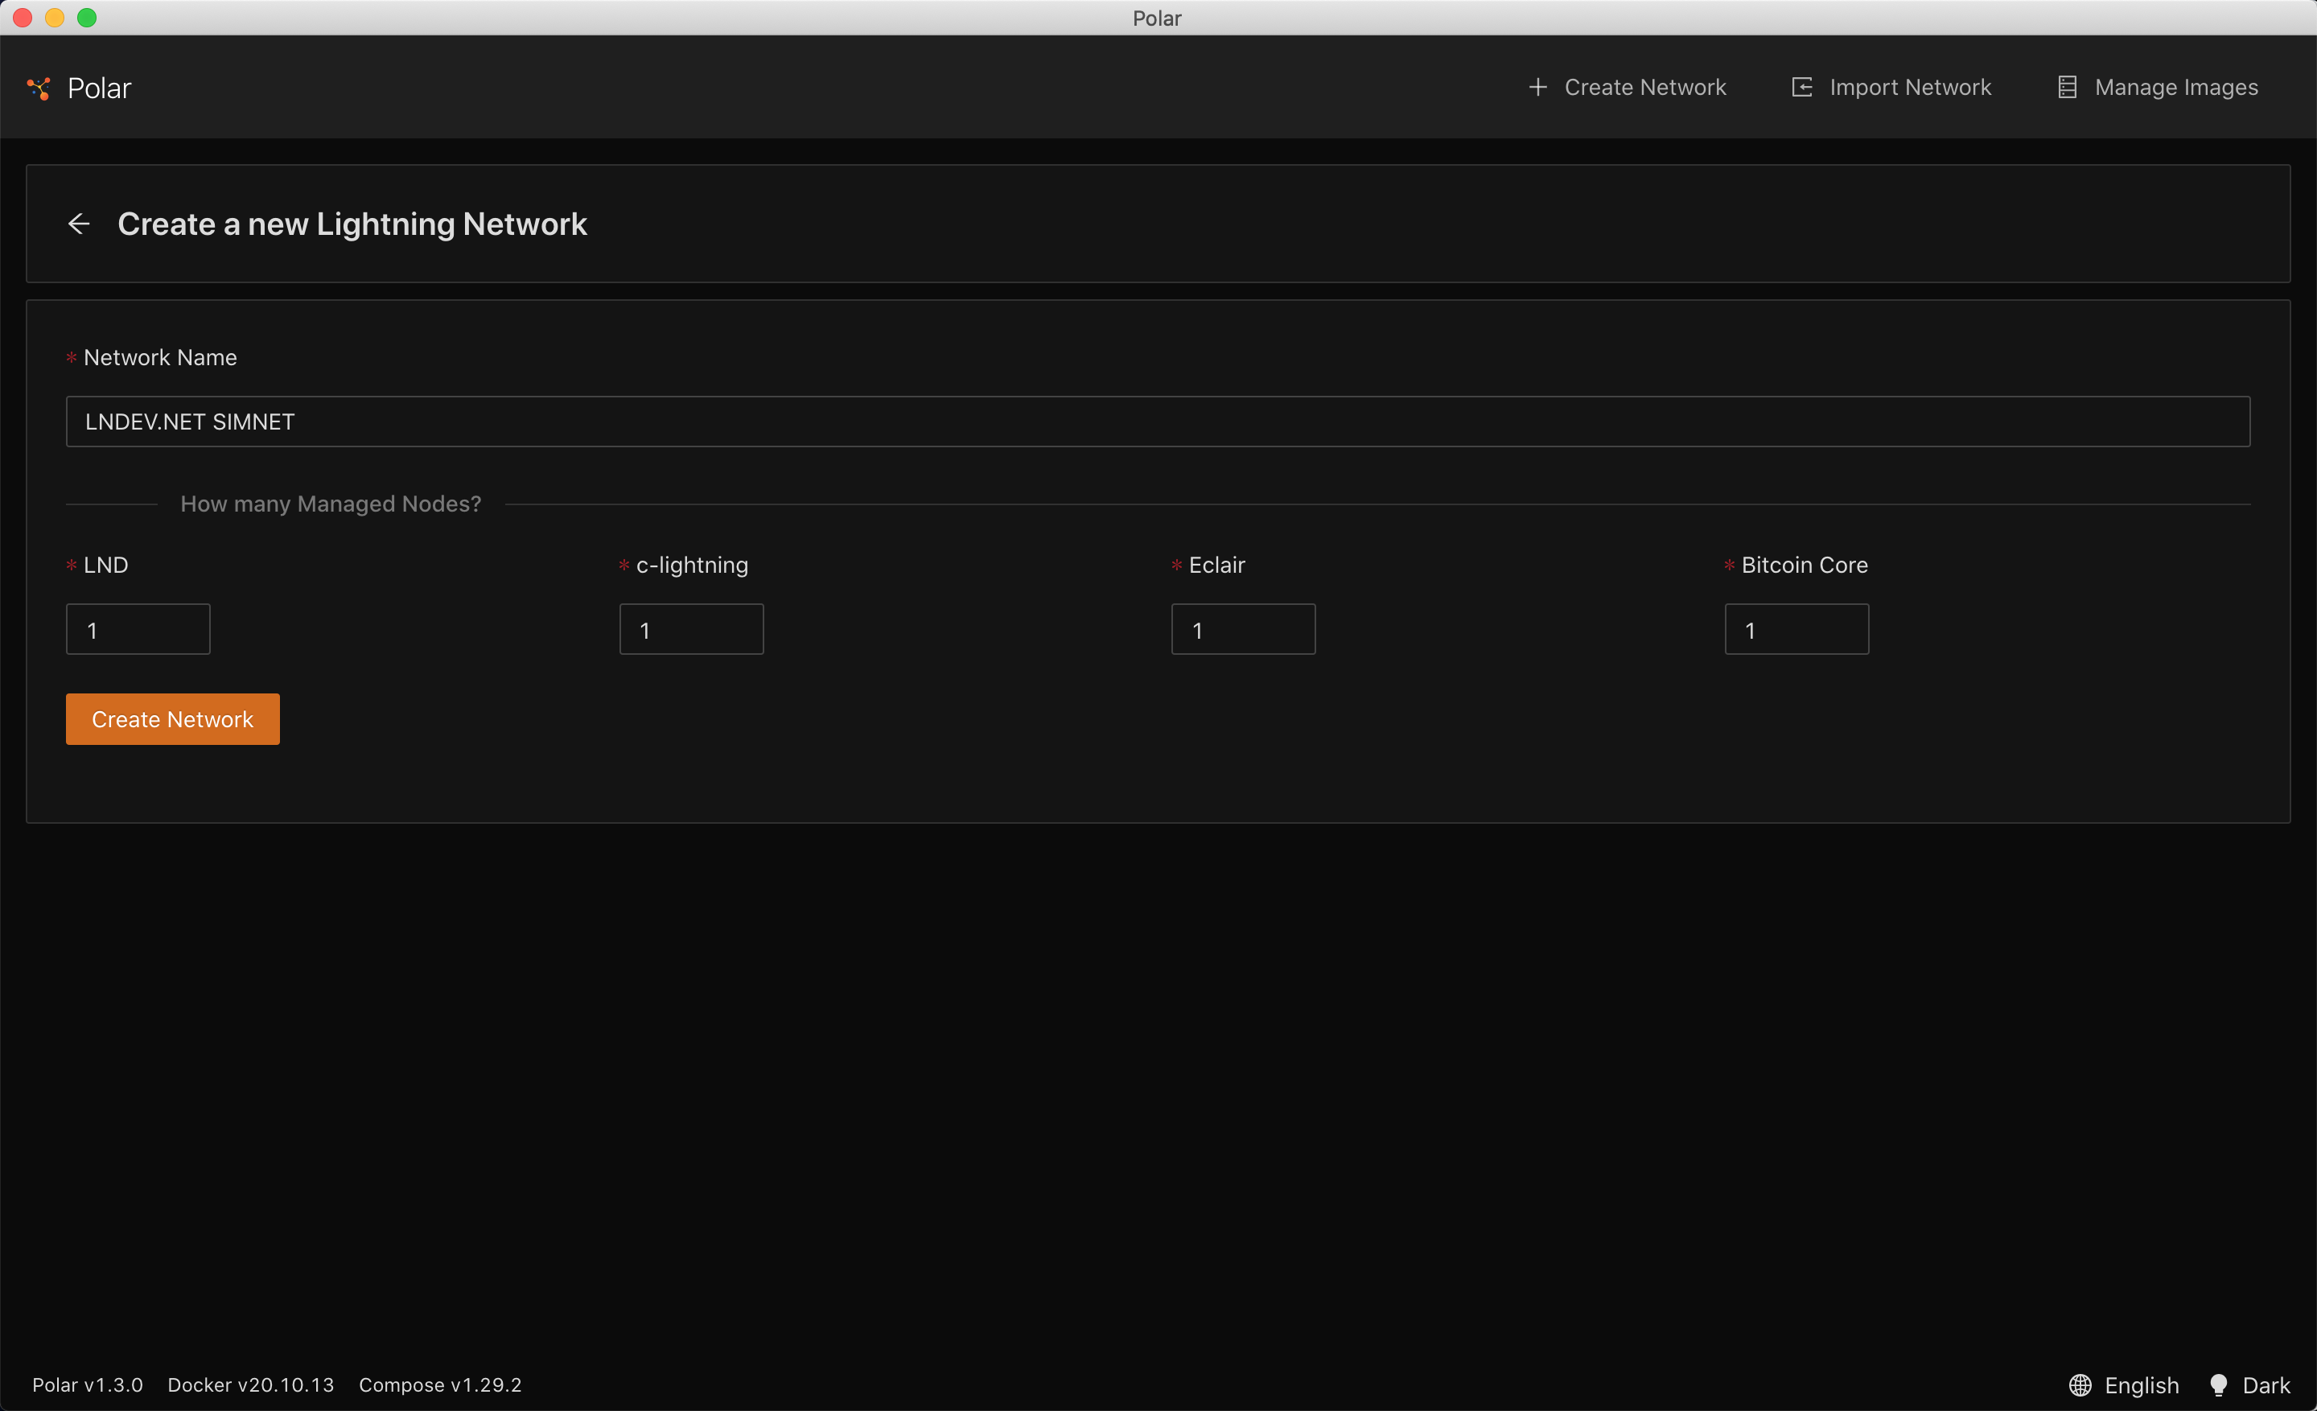Edit the Network Name input field
2317x1411 pixels.
(1158, 420)
